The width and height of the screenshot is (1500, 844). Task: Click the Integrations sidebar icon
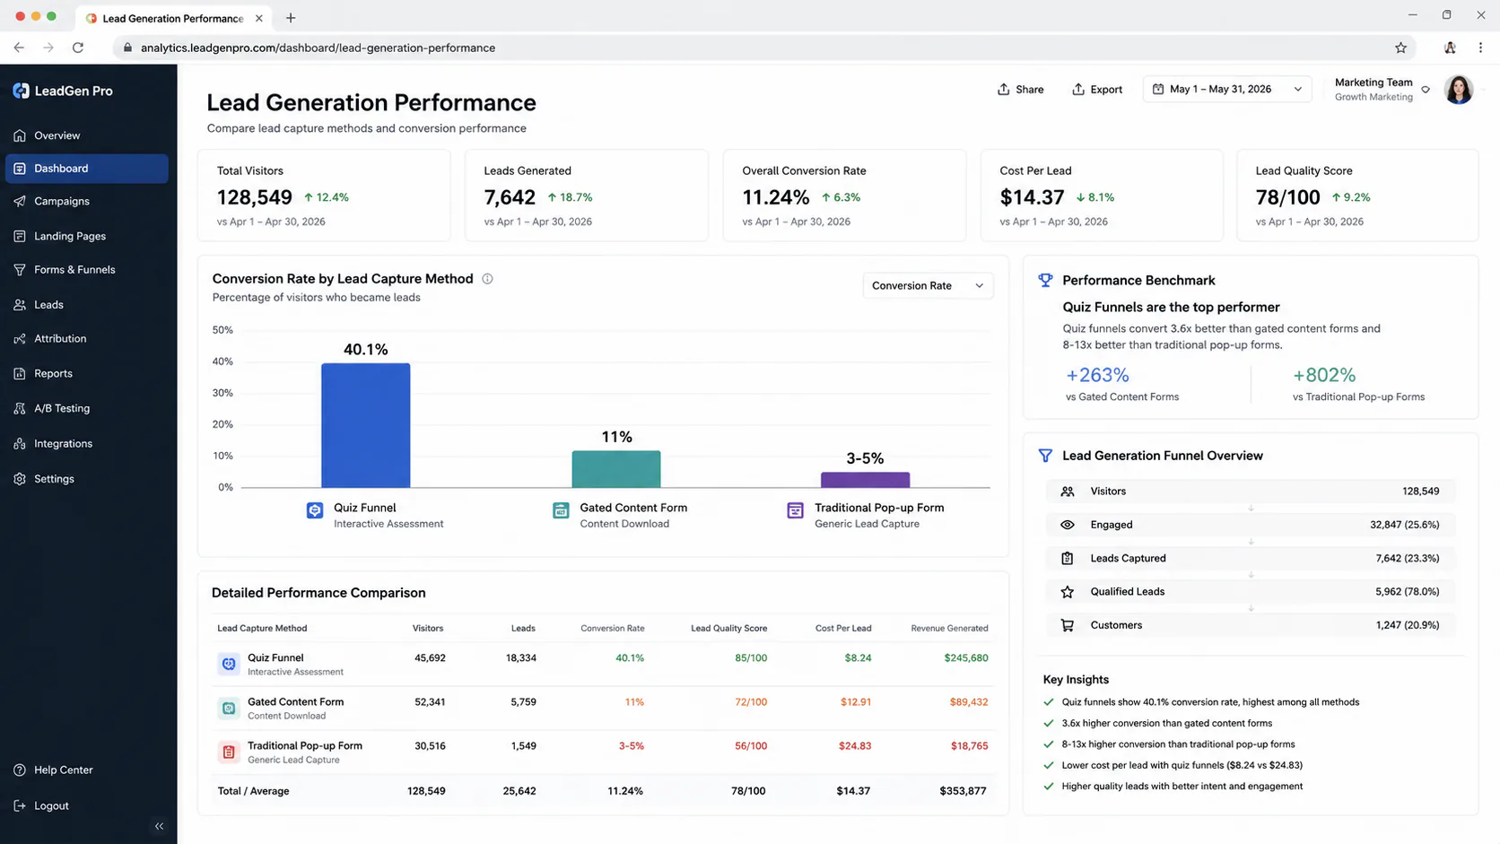20,444
